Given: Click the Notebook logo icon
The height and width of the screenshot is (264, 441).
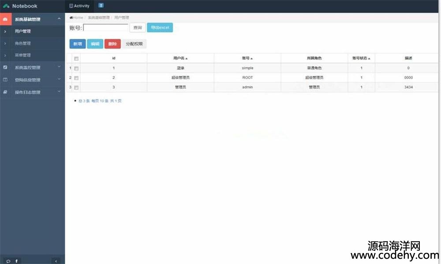Looking at the screenshot, I should 6,6.
